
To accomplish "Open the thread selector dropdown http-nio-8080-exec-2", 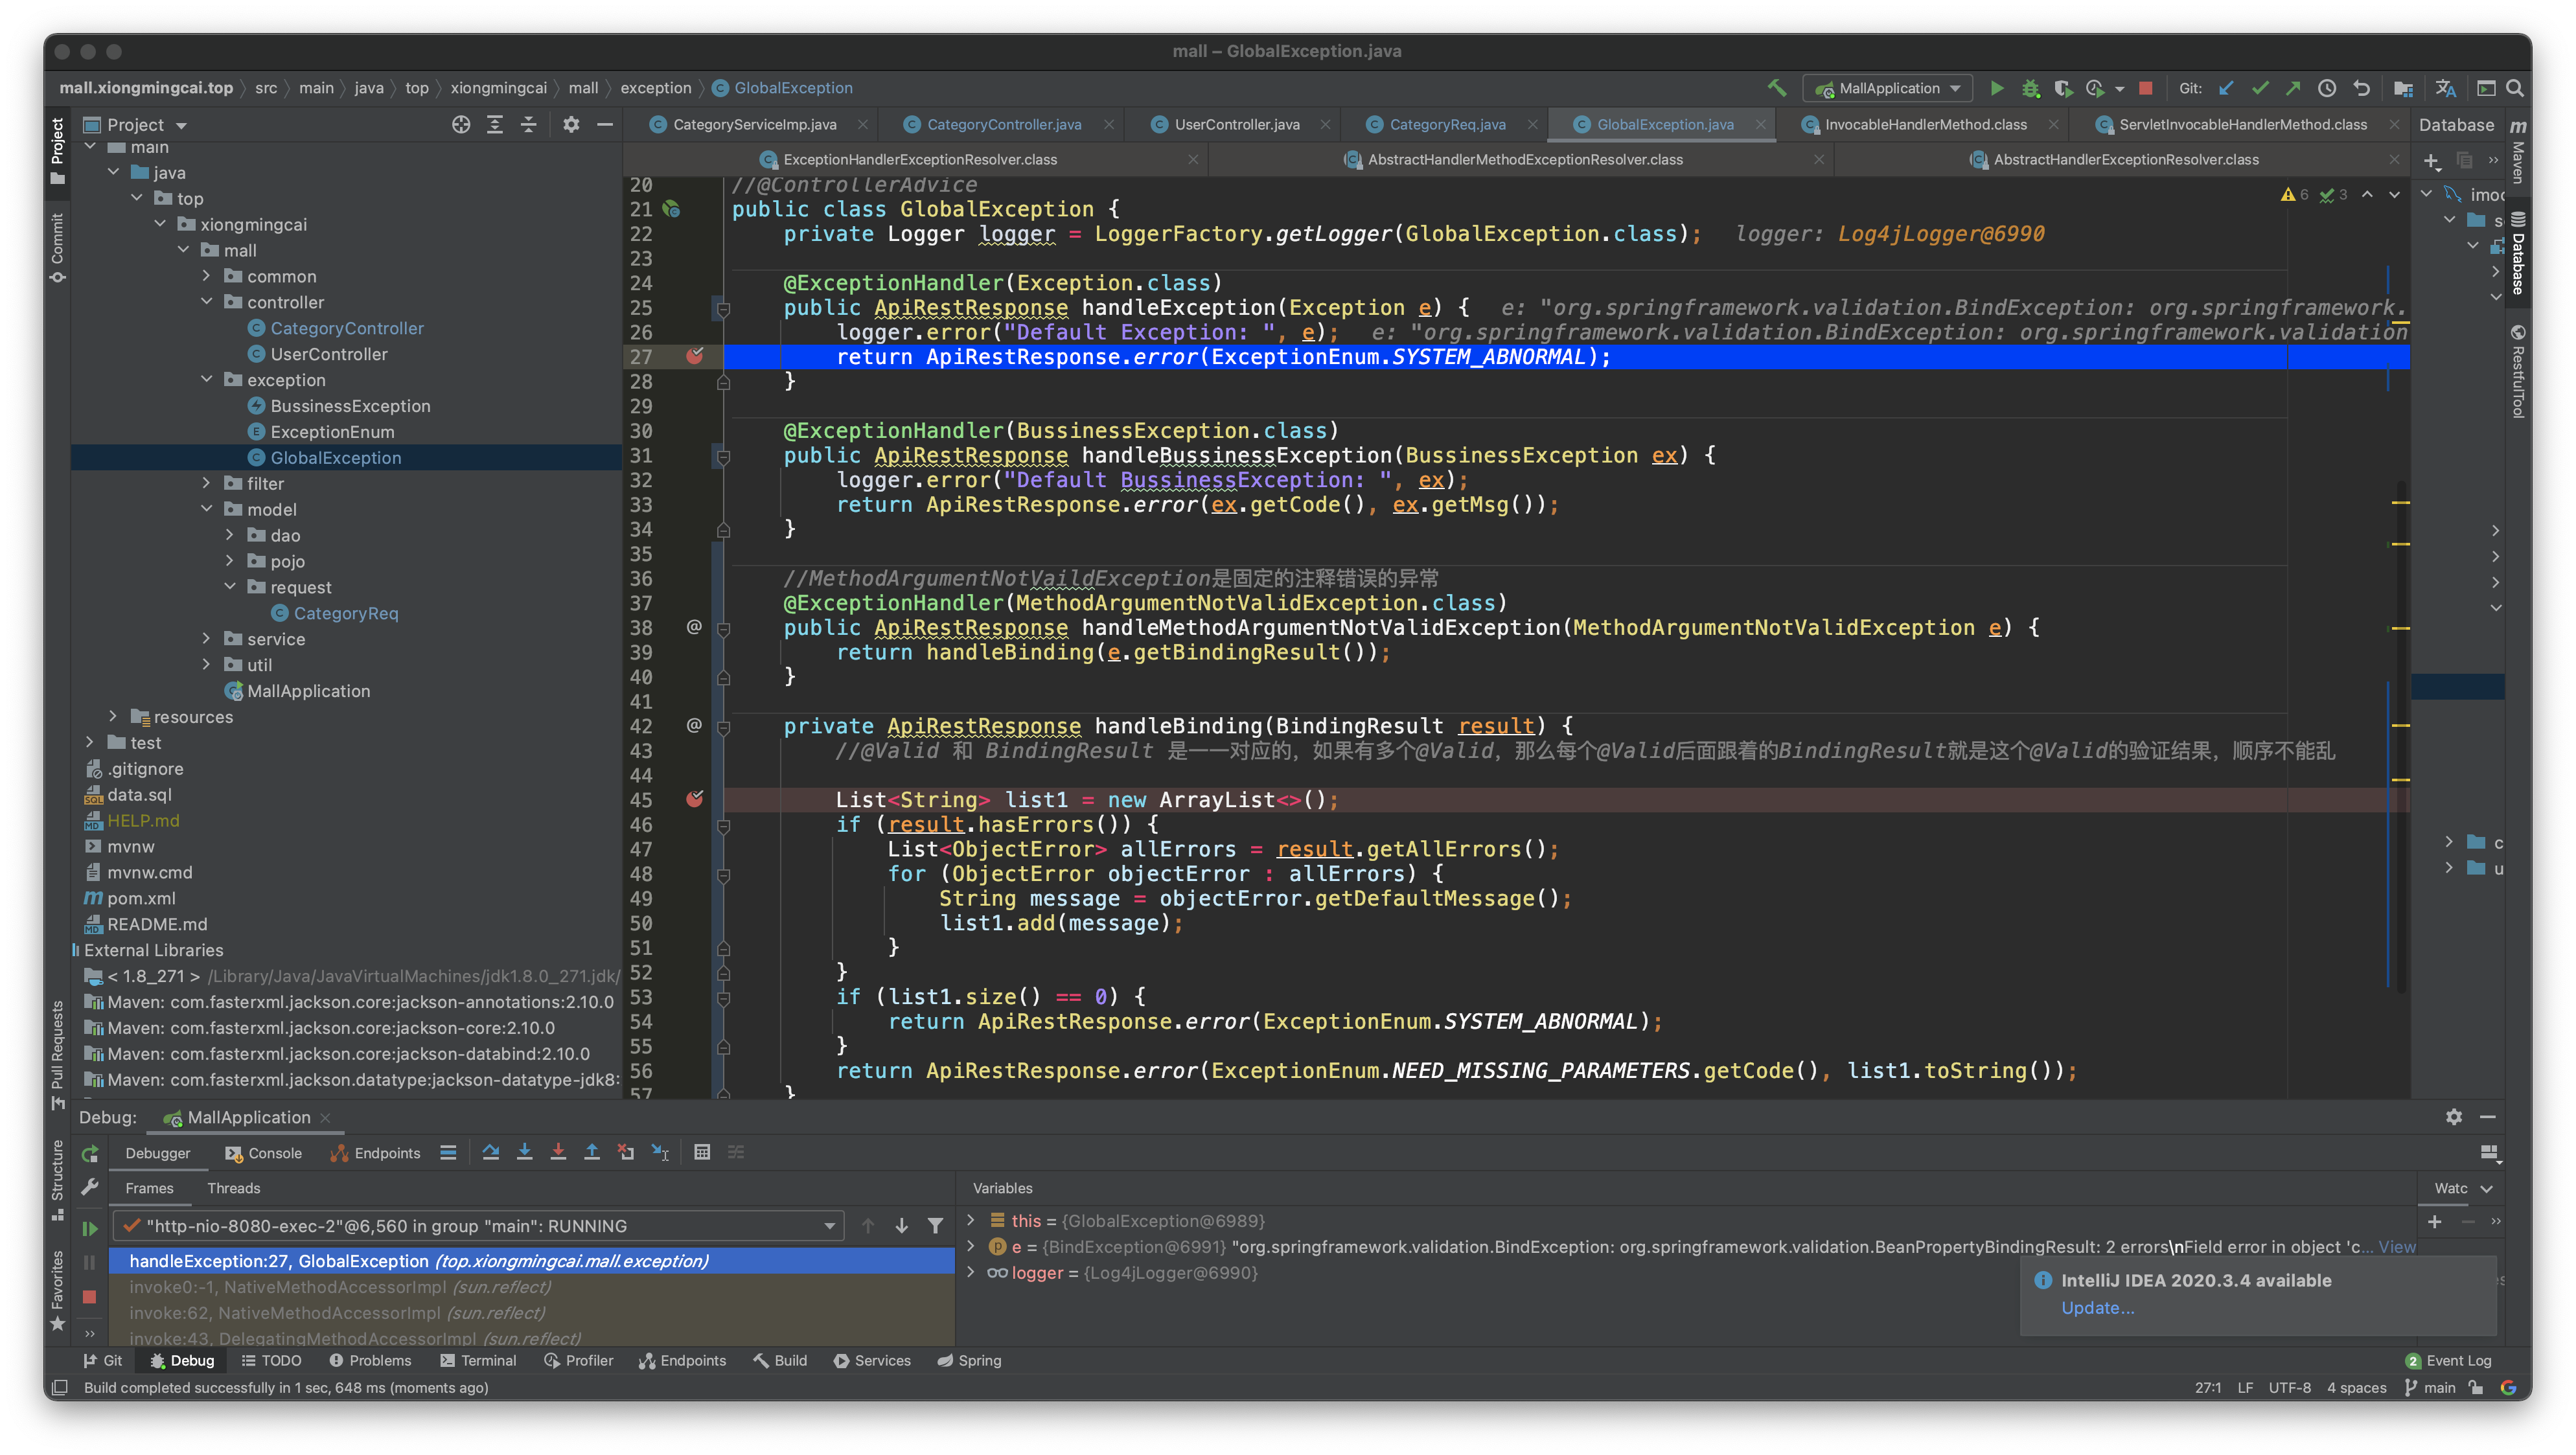I will (479, 1226).
